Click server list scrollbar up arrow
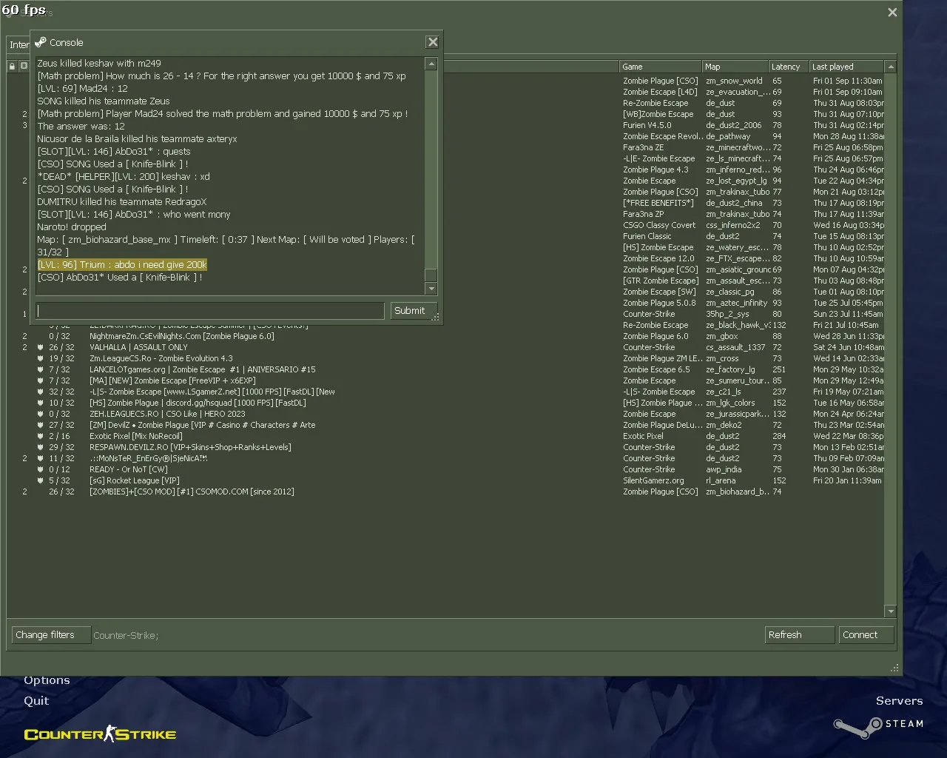The image size is (947, 758). click(891, 67)
